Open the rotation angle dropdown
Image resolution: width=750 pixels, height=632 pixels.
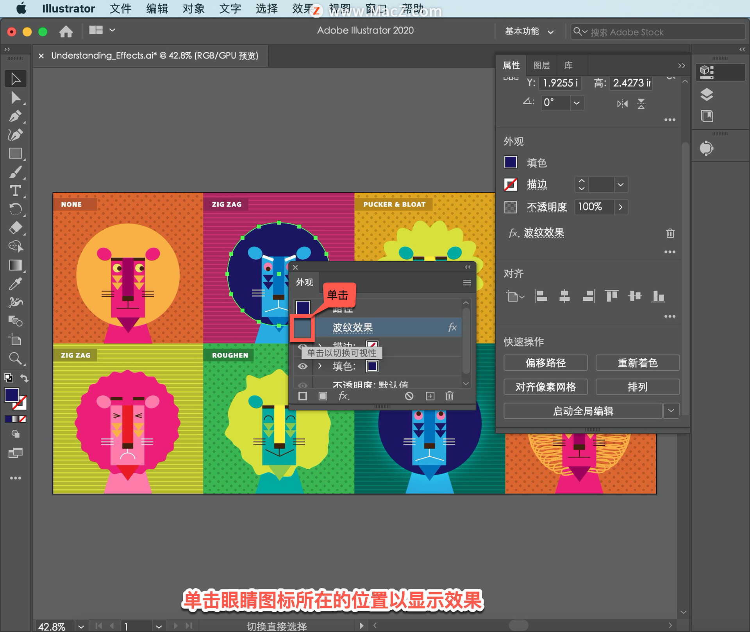pos(577,103)
